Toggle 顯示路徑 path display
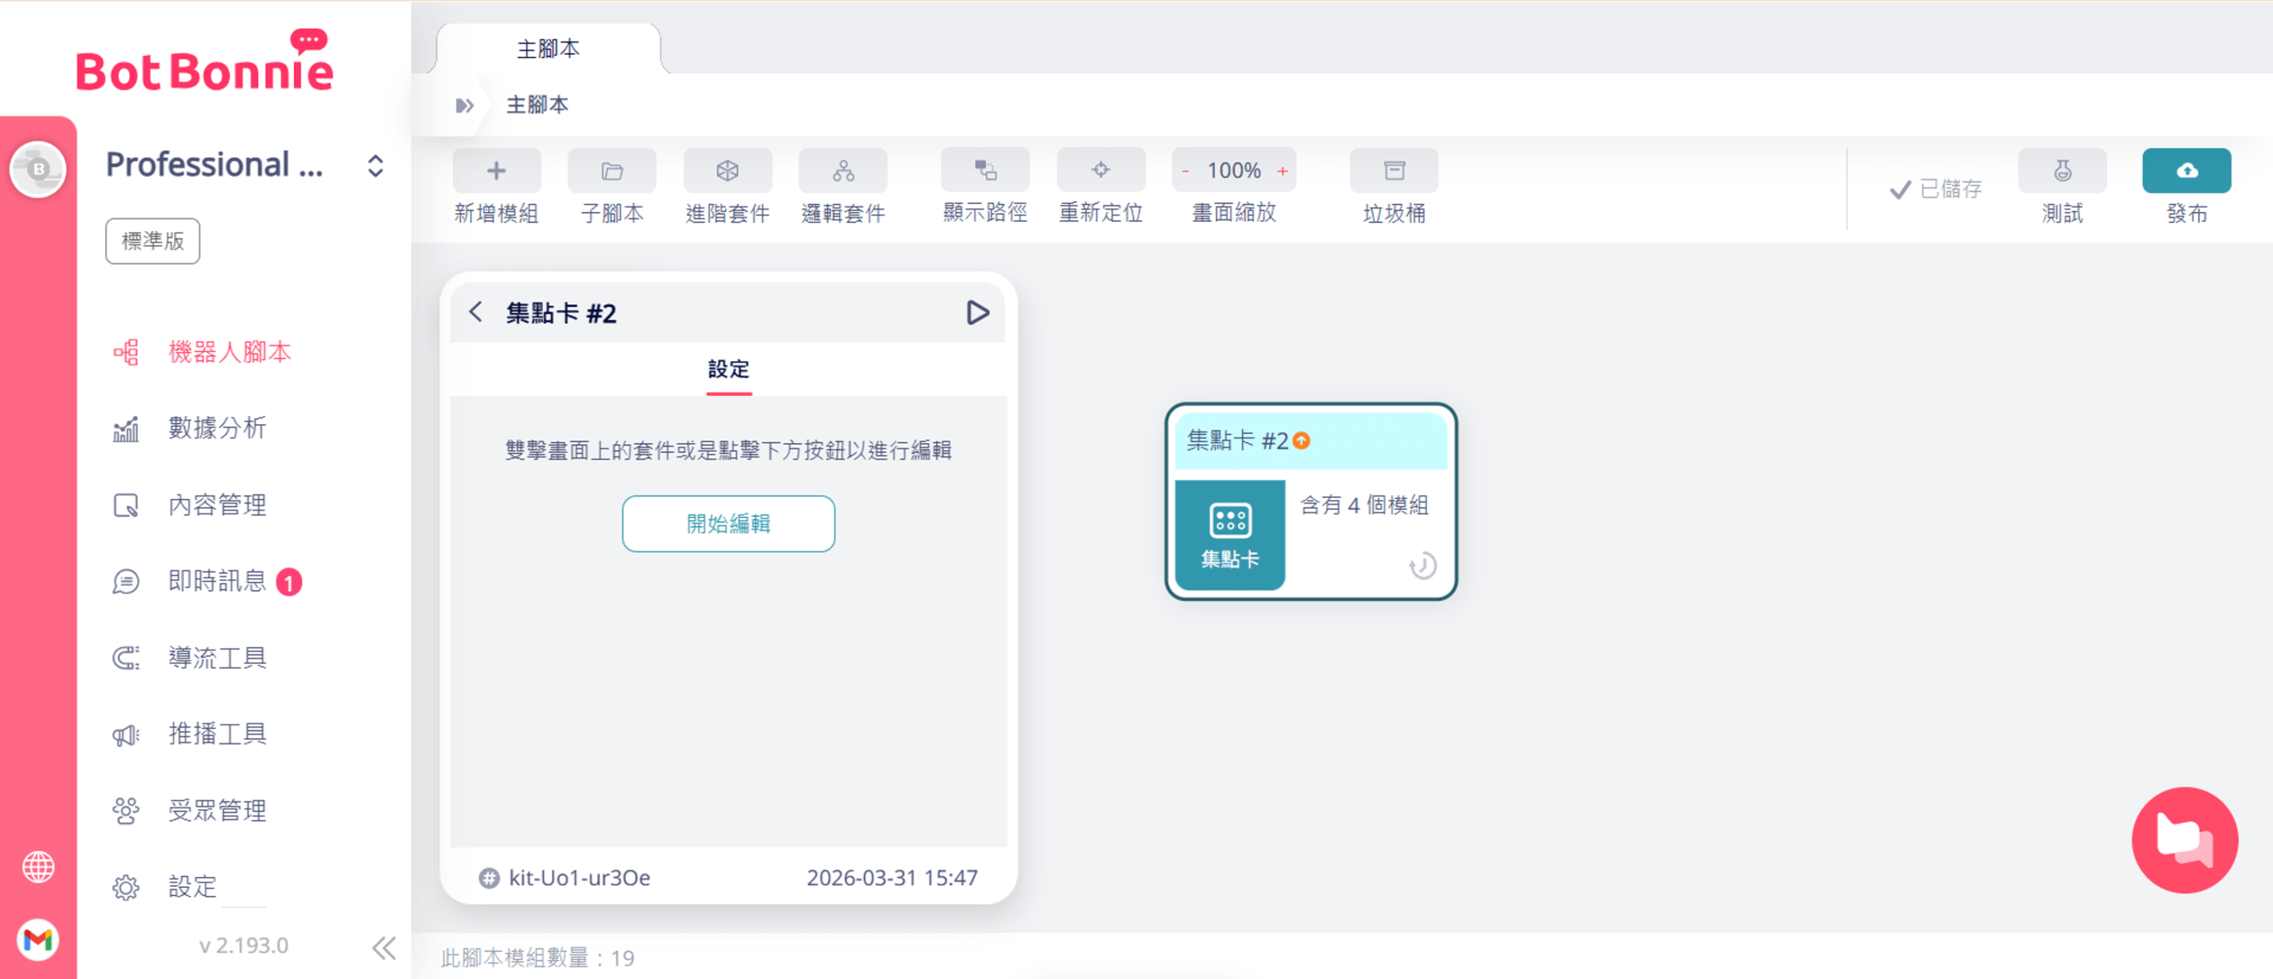Viewport: 2273px width, 979px height. [985, 169]
